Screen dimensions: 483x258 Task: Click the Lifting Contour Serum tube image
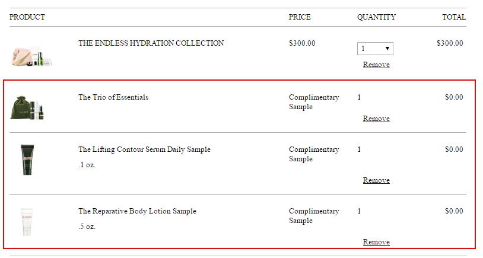click(27, 160)
